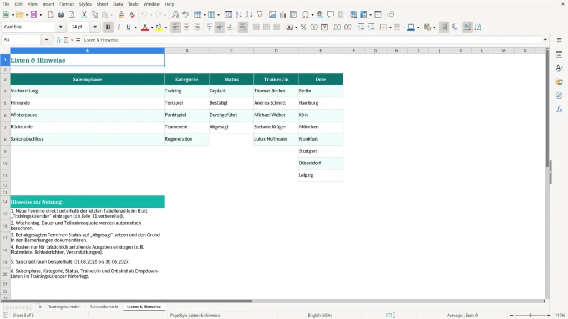Click the Print icon in the toolbar
This screenshot has width=568, height=319.
coord(61,14)
